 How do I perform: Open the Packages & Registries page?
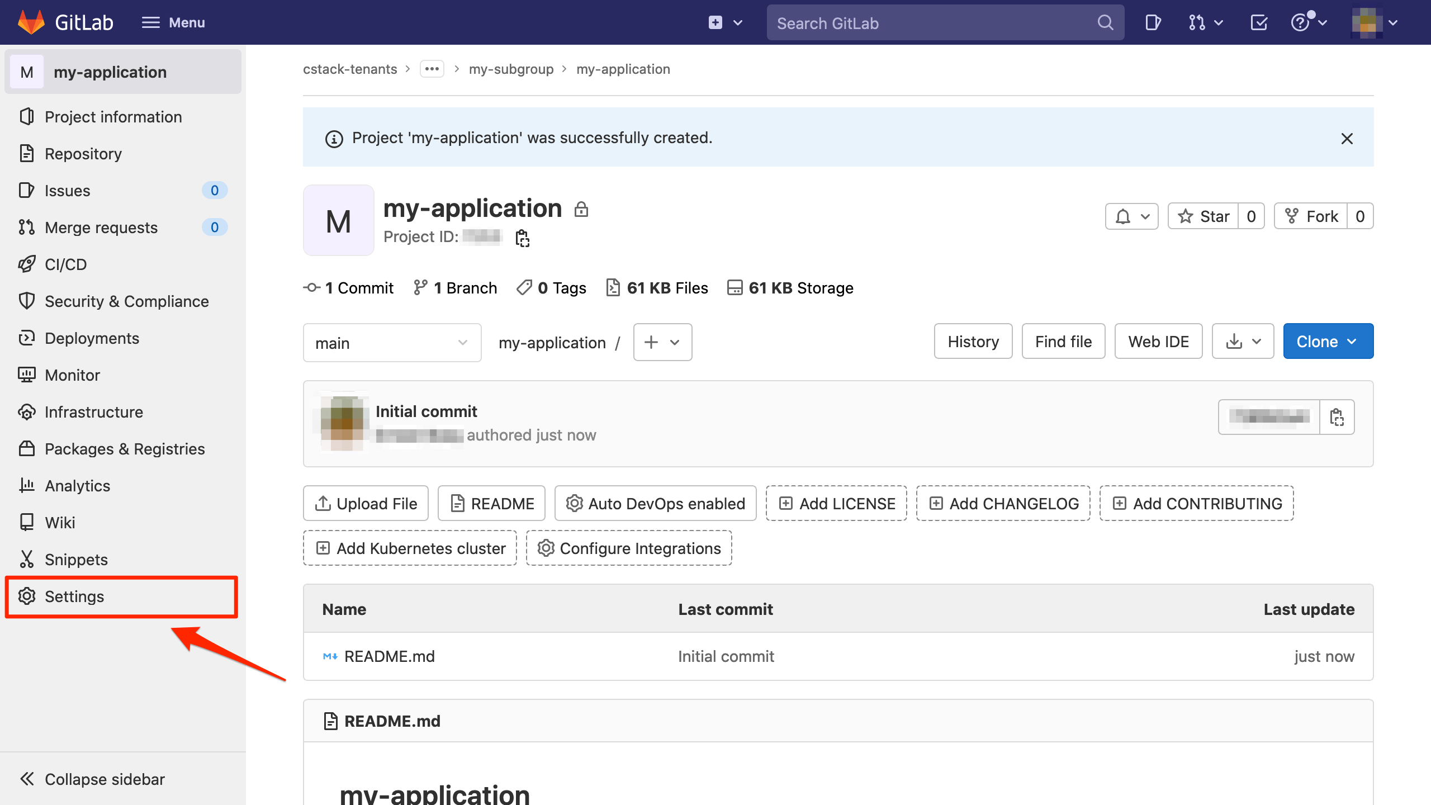click(124, 448)
